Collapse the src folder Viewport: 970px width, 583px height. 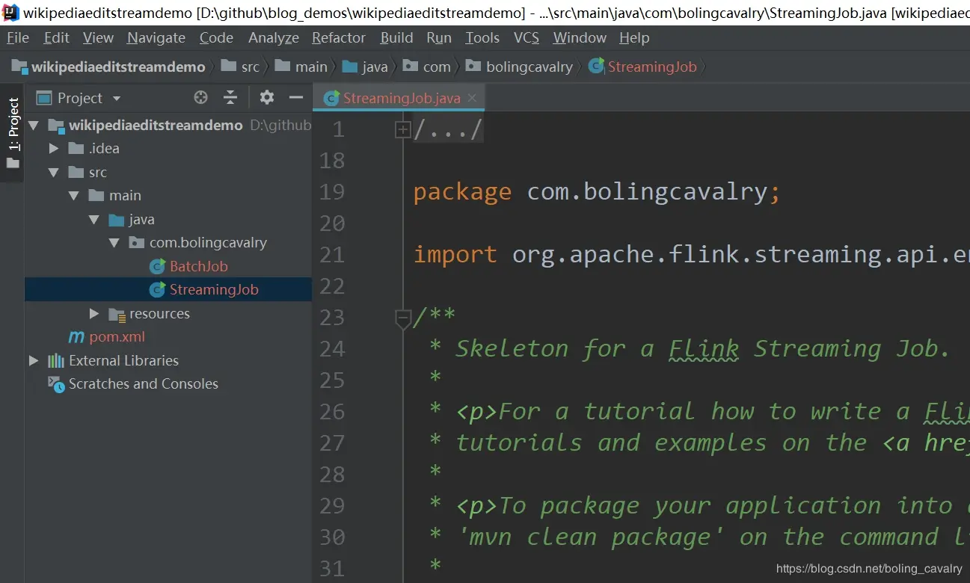(x=54, y=173)
